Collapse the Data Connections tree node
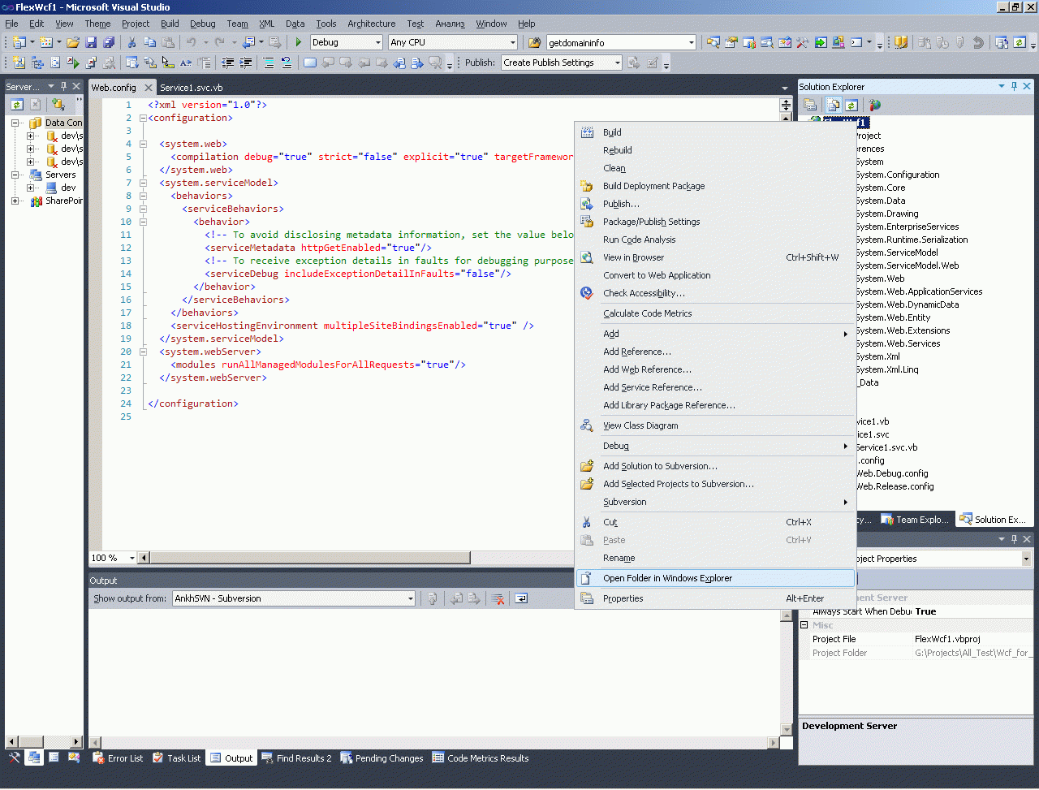Image resolution: width=1039 pixels, height=790 pixels. tap(15, 123)
